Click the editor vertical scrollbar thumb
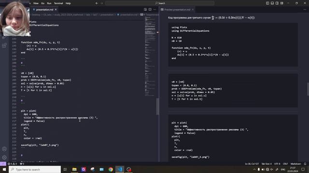Screen dimensions: 309x173 pos(157,106)
